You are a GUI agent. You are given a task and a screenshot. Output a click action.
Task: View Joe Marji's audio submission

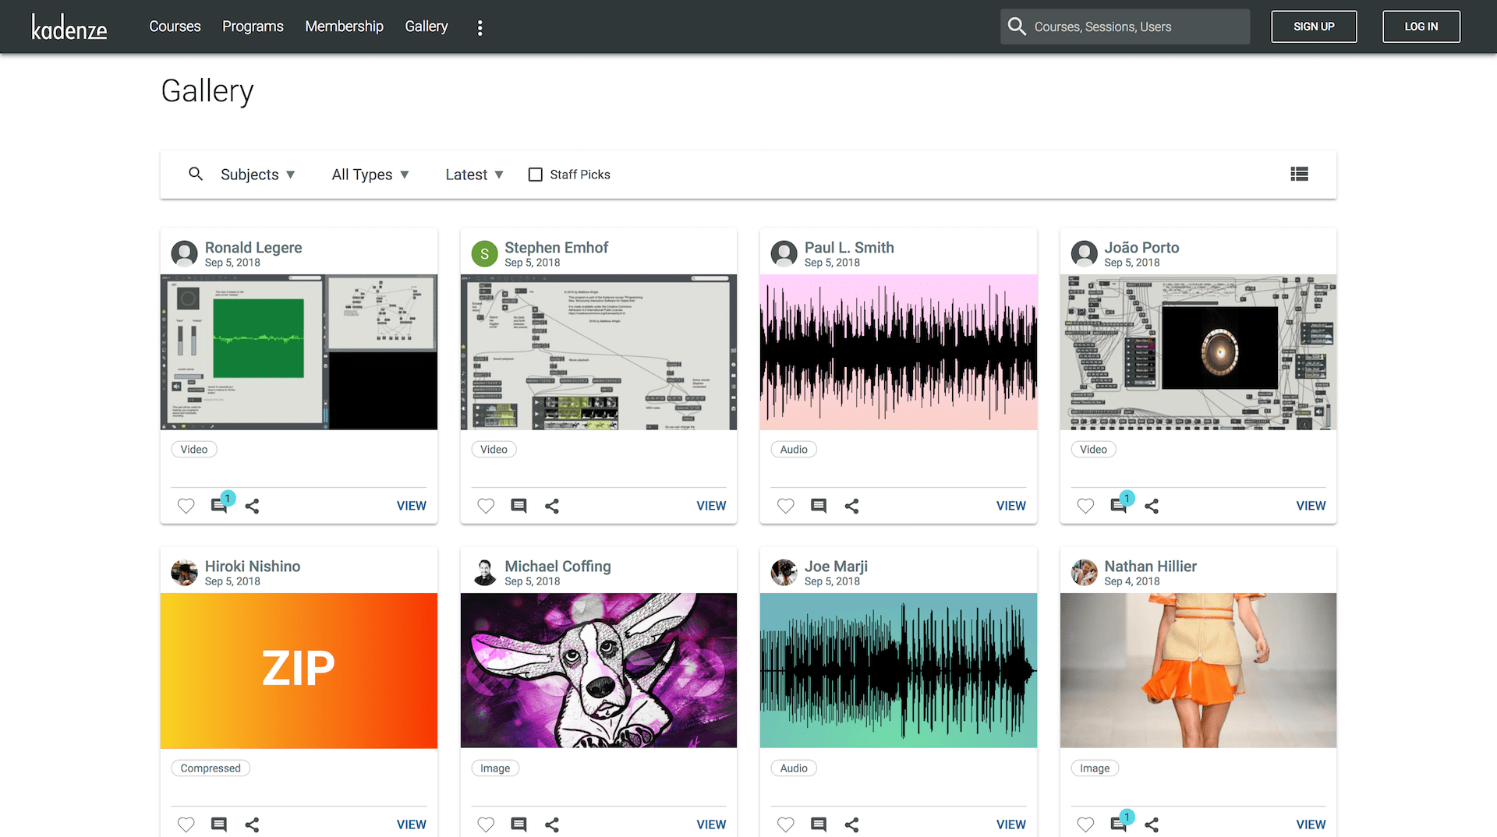tap(1010, 825)
